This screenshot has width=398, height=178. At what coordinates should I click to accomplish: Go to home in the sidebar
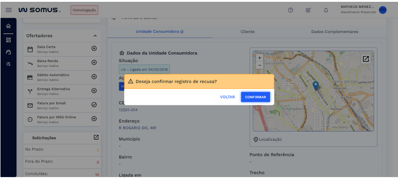click(8, 26)
